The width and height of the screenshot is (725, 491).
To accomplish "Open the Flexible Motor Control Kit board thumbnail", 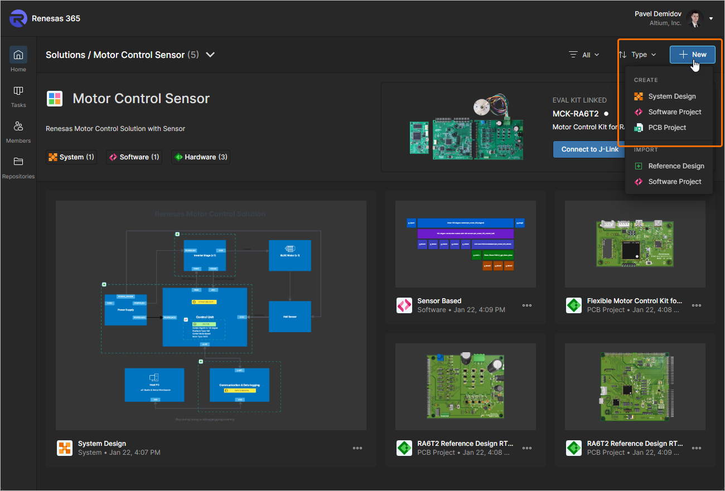I will coord(635,244).
